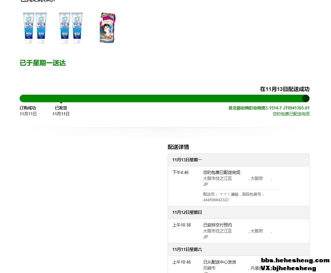
Task: Click green 您的包裹已配送完成 text below address
Action: (291, 114)
